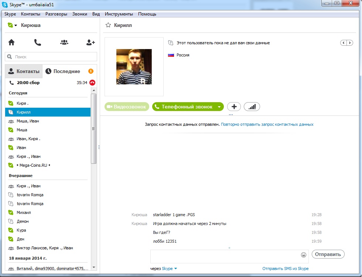Image resolution: width=362 pixels, height=277 pixels.
Task: Click Отправить SMS из Skype link
Action: click(285, 269)
